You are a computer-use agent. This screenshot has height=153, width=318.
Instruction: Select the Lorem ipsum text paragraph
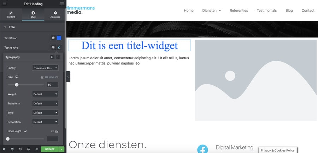click(x=129, y=61)
